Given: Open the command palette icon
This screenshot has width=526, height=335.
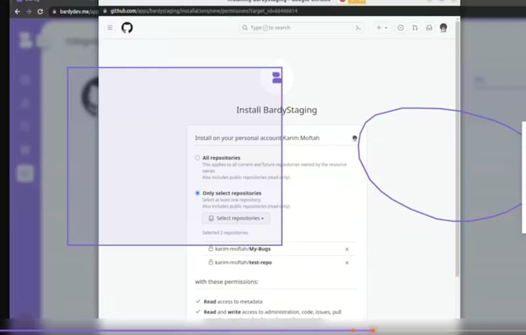Looking at the screenshot, I should [358, 28].
